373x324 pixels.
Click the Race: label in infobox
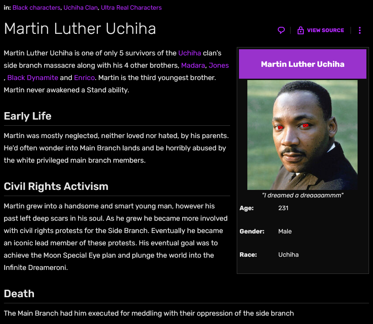[x=248, y=255]
